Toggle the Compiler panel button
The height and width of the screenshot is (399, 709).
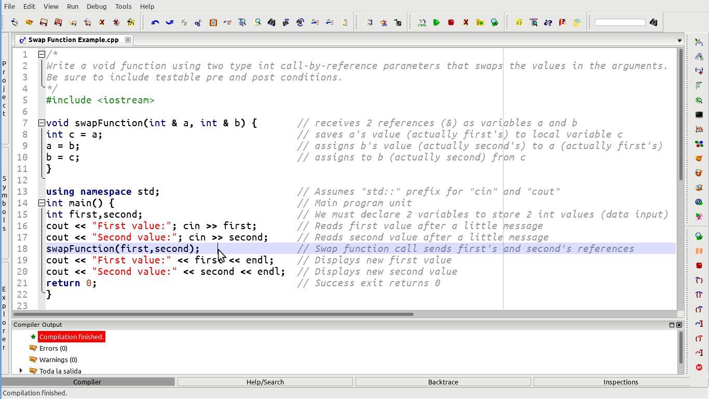[87, 382]
